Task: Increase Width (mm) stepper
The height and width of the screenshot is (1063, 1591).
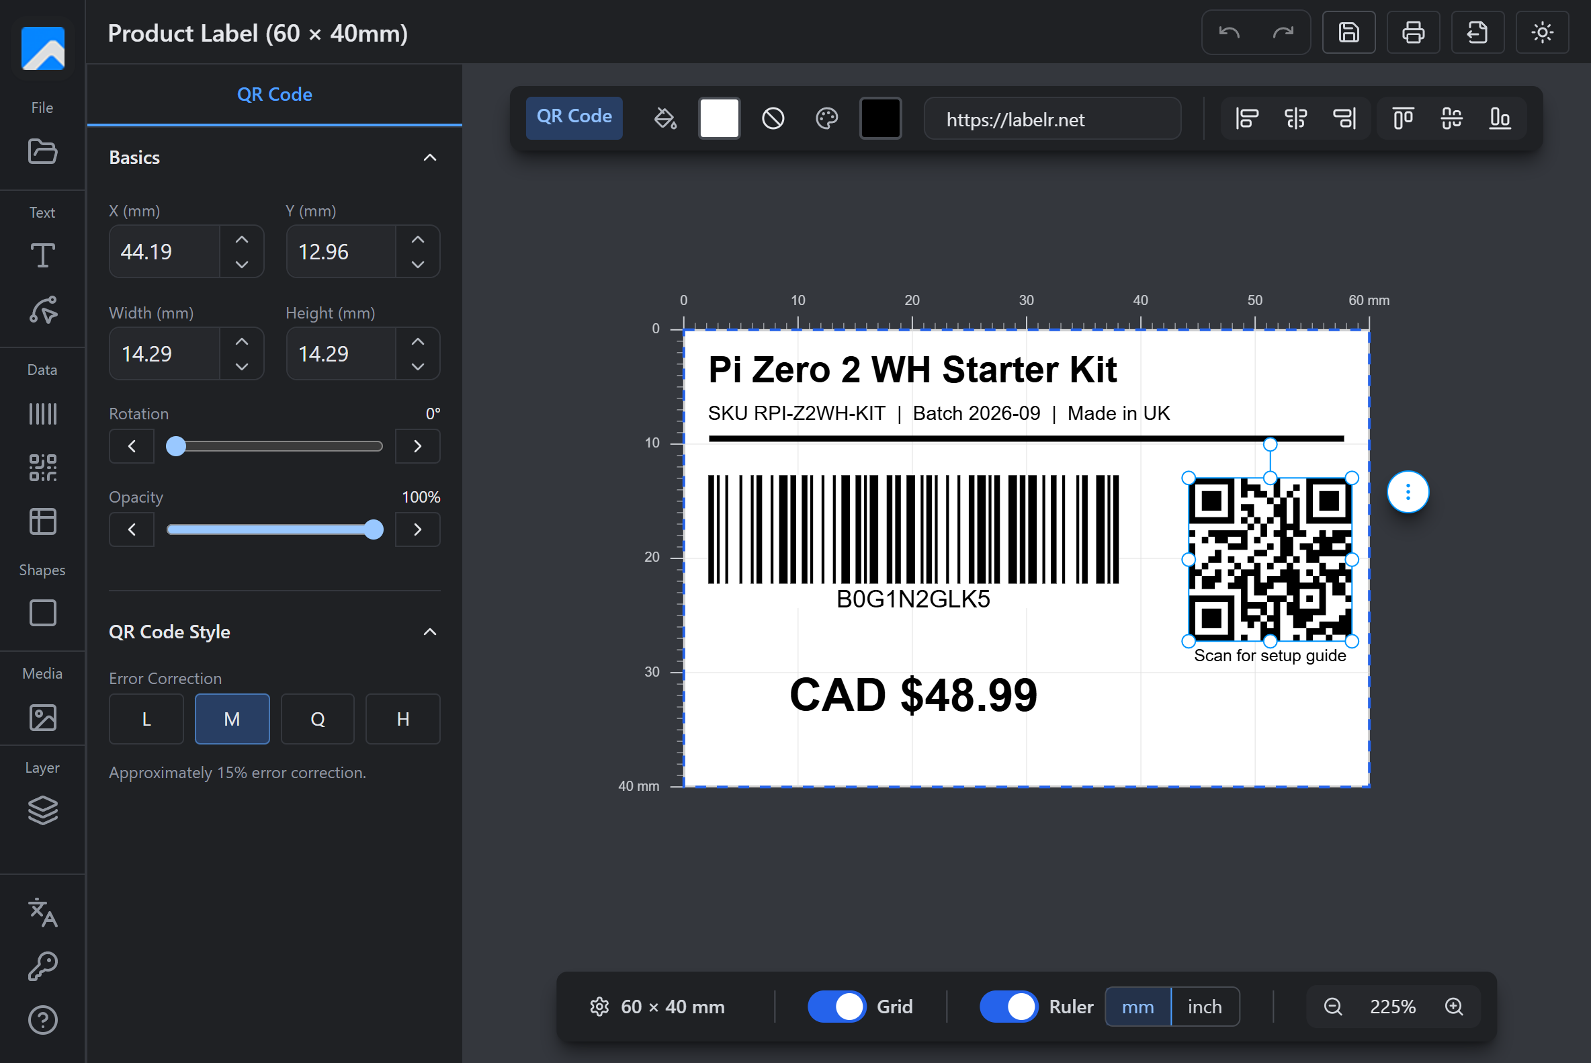Action: (242, 341)
